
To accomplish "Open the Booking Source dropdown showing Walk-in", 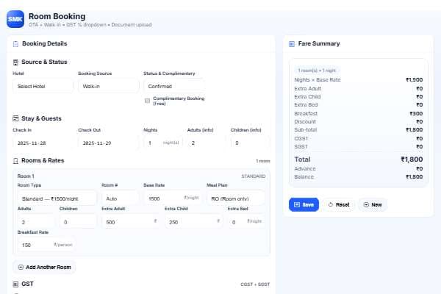I will (x=109, y=86).
